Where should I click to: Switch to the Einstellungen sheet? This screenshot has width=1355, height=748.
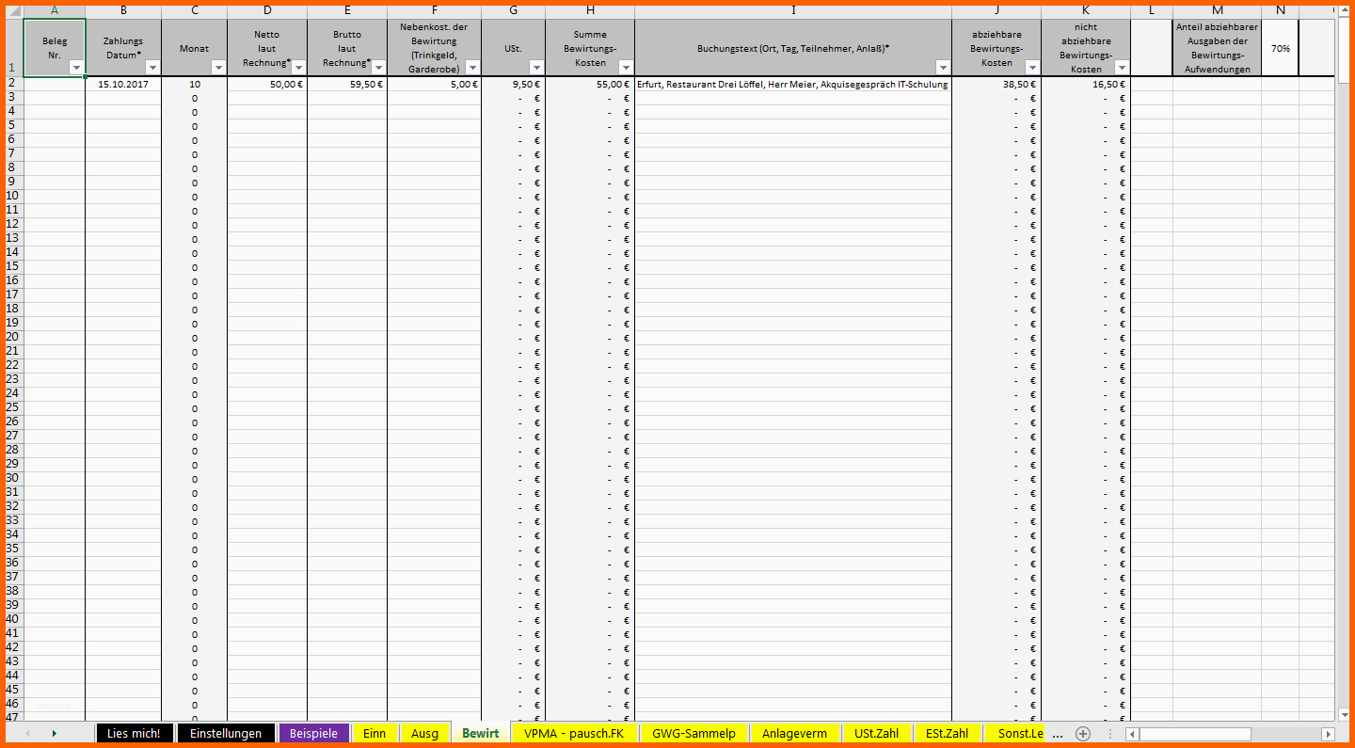click(226, 734)
